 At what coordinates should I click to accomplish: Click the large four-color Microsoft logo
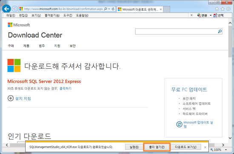click(14, 65)
